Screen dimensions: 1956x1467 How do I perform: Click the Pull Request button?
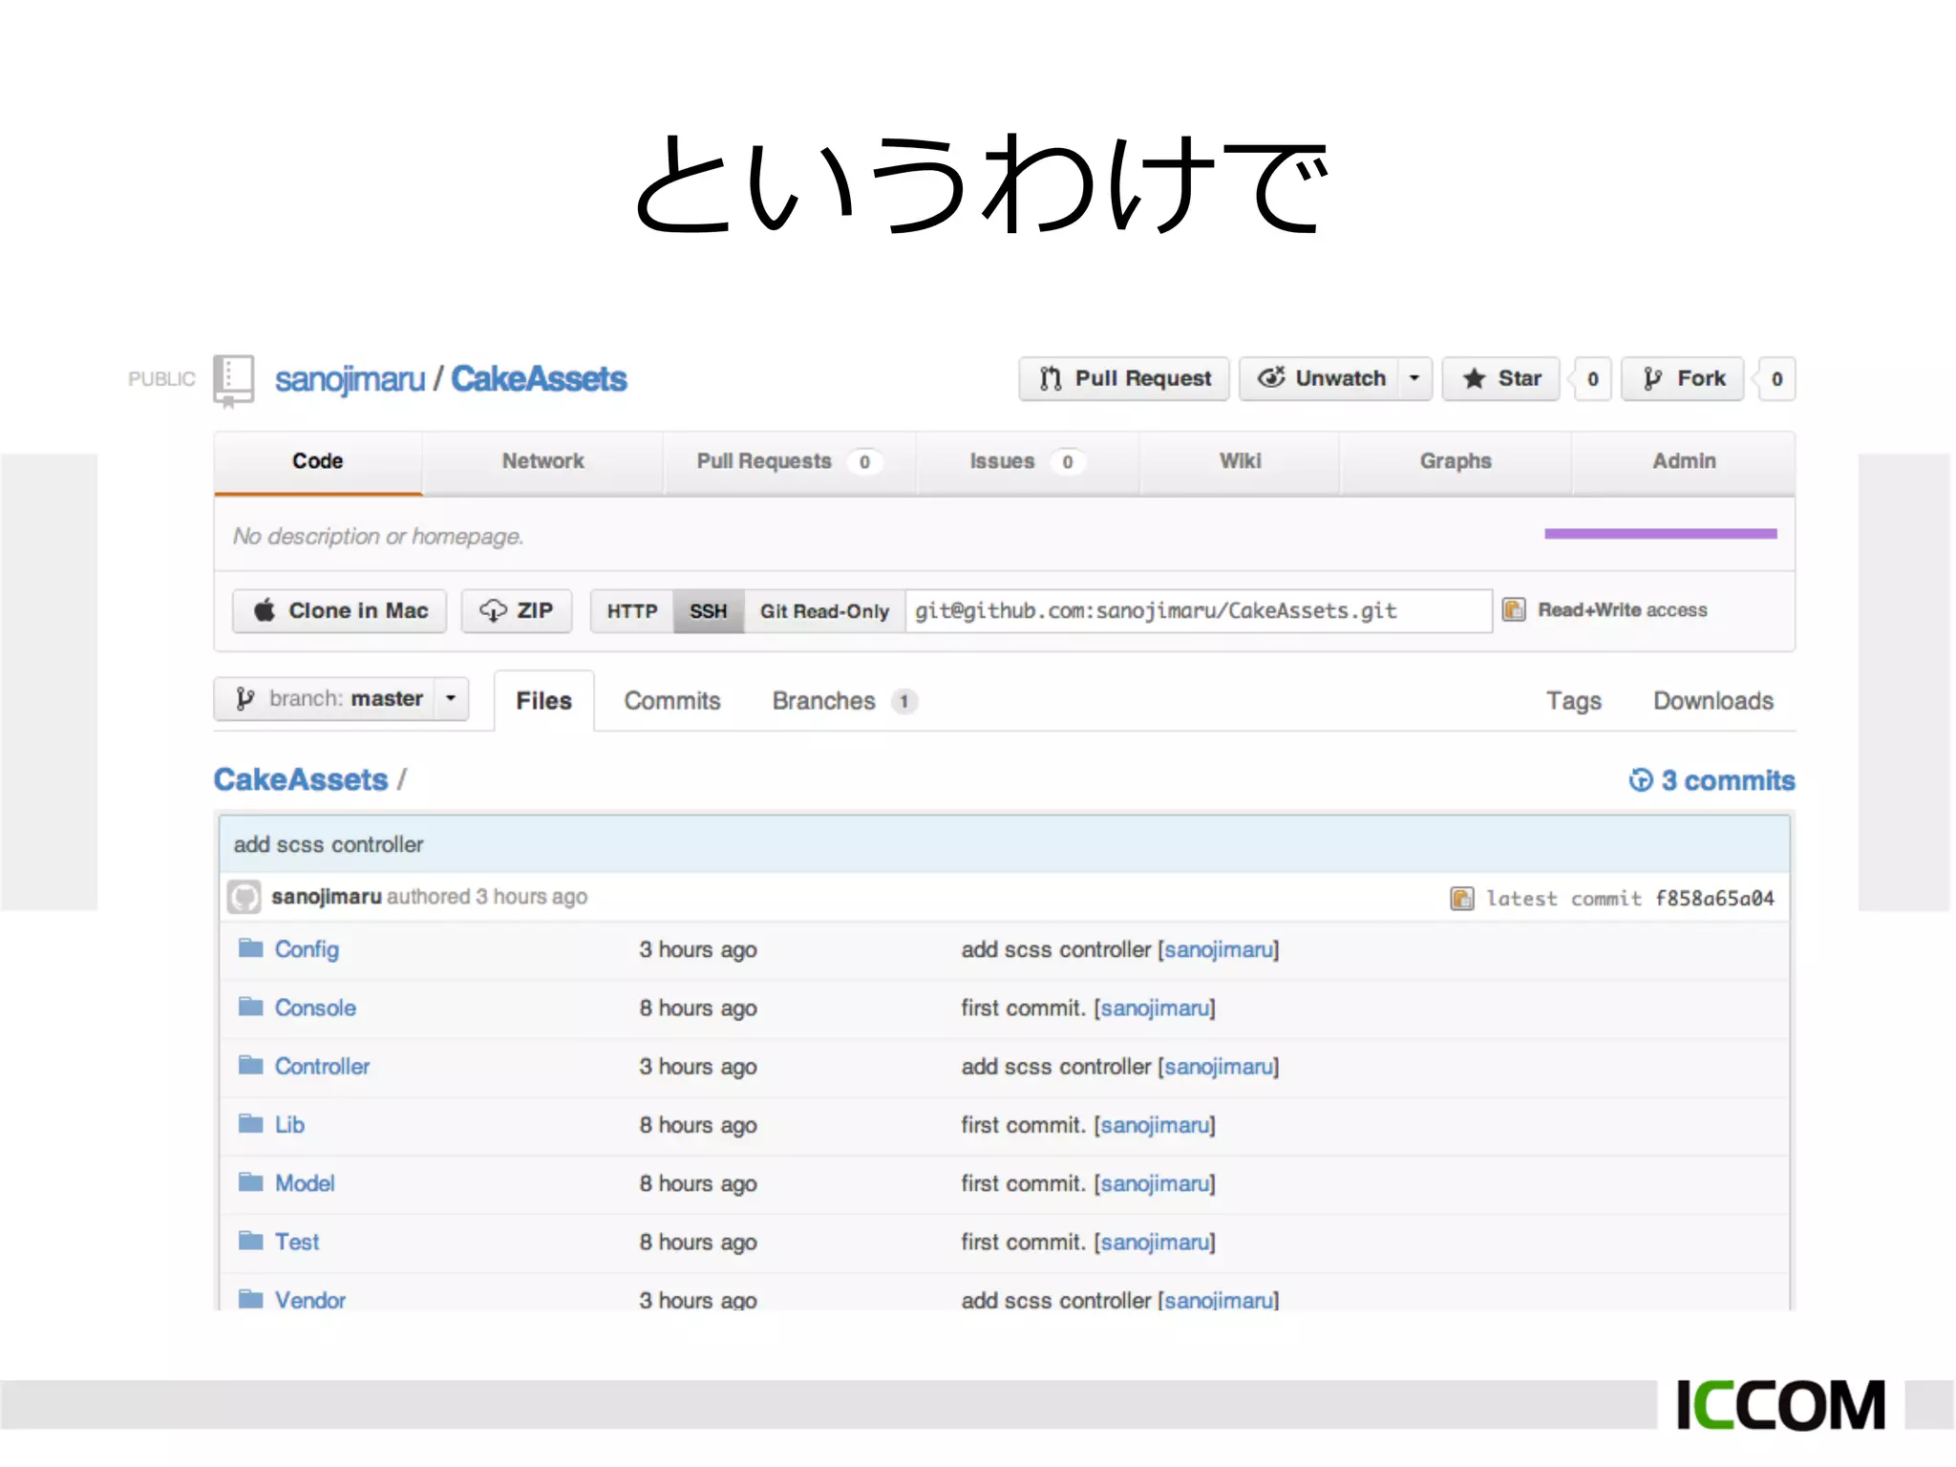1124,379
